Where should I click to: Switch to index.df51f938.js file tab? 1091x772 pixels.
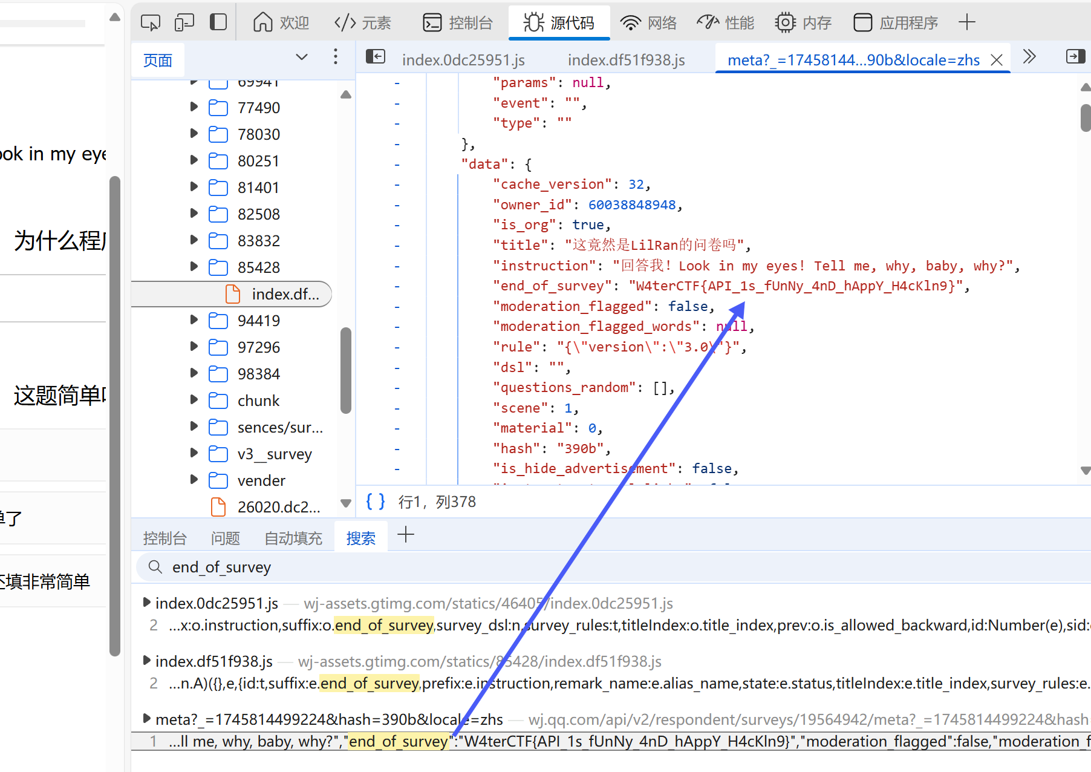[x=626, y=60]
